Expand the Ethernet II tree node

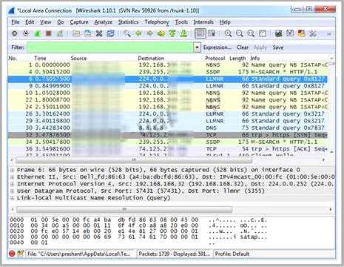click(12, 177)
